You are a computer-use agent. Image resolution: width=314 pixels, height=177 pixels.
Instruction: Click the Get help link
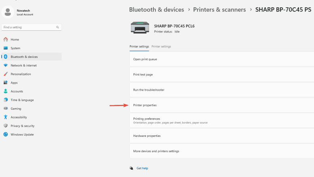142,168
